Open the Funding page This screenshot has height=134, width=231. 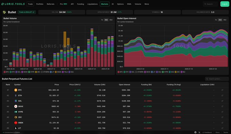click(x=81, y=4)
